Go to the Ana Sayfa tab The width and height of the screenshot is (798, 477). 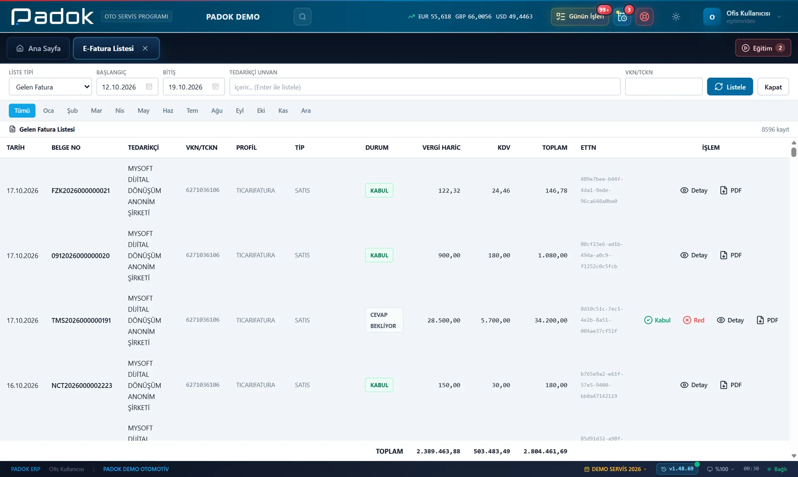point(38,48)
